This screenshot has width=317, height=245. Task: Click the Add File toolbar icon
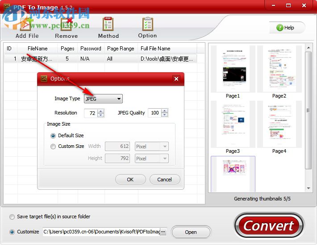tap(27, 24)
